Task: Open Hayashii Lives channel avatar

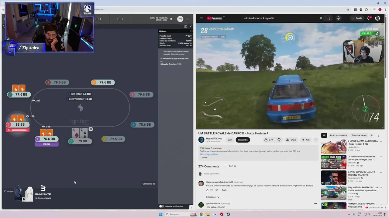Action: [x=201, y=140]
